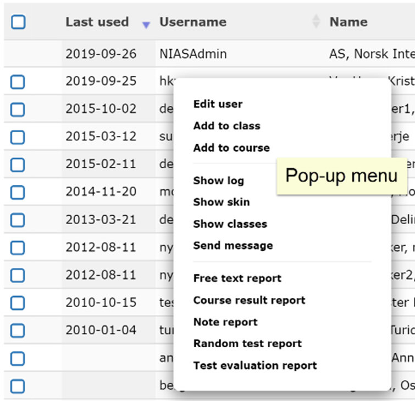Click 'Test evaluation report' menu item

(255, 366)
